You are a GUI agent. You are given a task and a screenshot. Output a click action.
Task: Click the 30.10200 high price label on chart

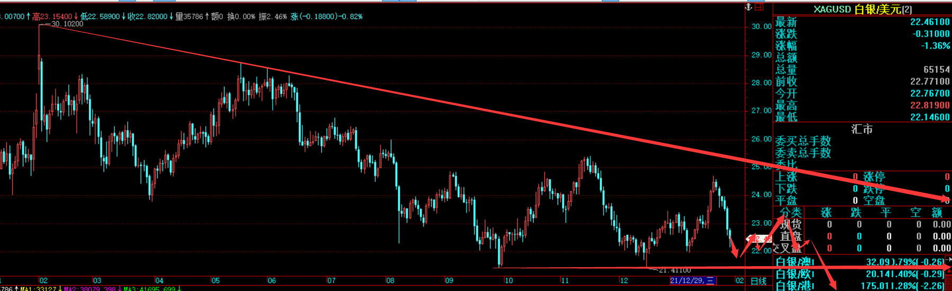(67, 24)
